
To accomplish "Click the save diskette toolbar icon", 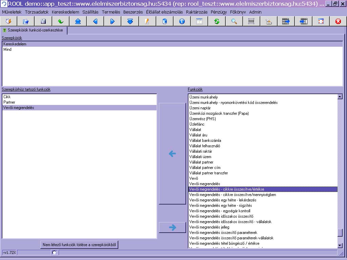I will point(43,21).
